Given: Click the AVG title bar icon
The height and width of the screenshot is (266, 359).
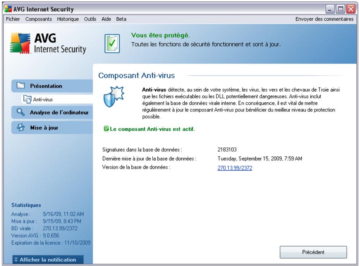Looking at the screenshot, I should pyautogui.click(x=8, y=9).
